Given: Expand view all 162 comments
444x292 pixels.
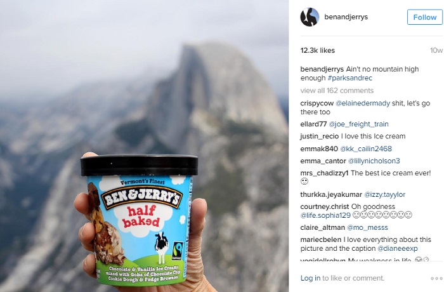Looking at the screenshot, I should (x=337, y=90).
